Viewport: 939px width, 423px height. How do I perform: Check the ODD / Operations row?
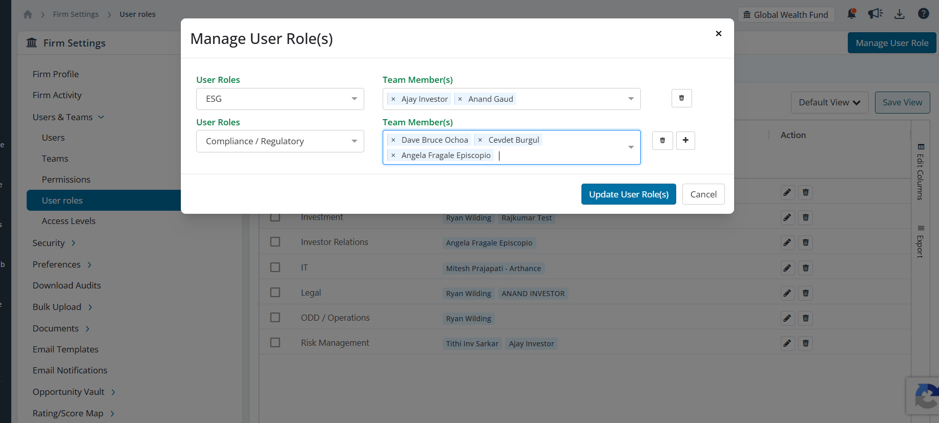(x=275, y=317)
